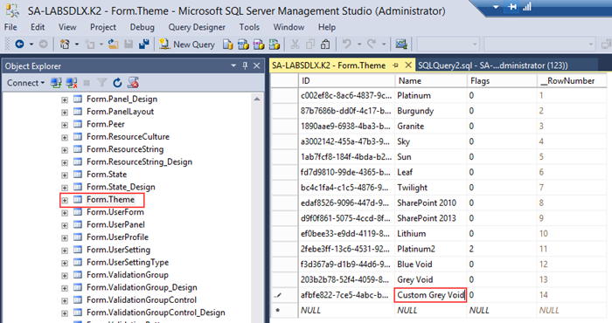Switch to the SQLQuery2.sql tab
612x323 pixels.
click(493, 65)
